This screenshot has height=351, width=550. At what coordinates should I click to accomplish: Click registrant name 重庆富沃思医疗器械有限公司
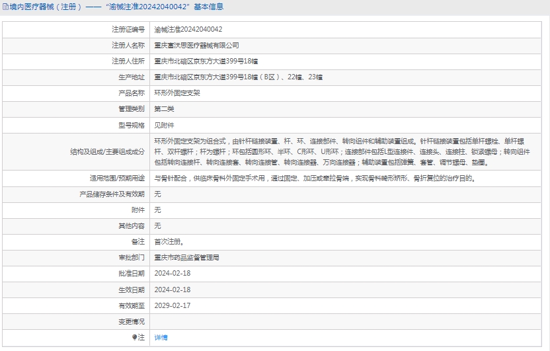click(x=196, y=46)
